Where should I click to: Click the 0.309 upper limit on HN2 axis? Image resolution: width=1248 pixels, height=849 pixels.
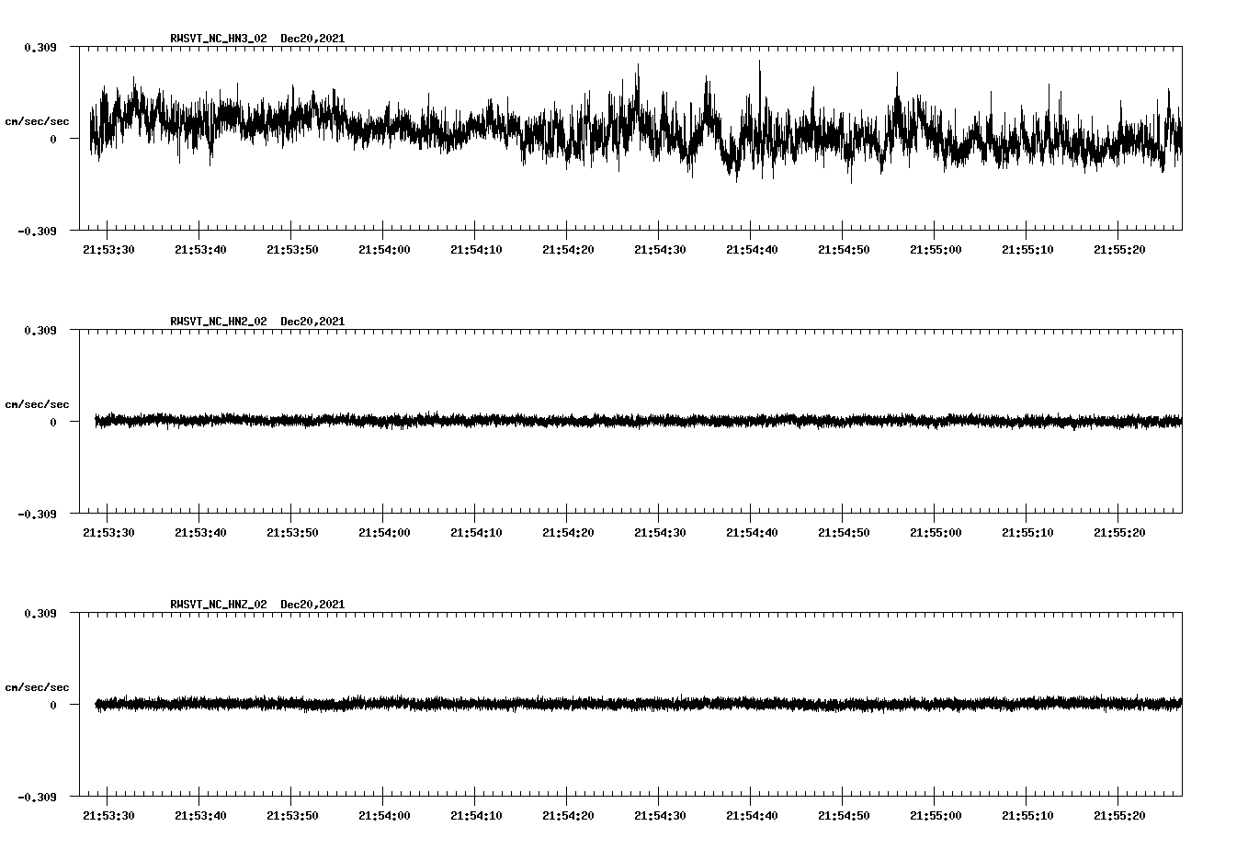point(40,330)
